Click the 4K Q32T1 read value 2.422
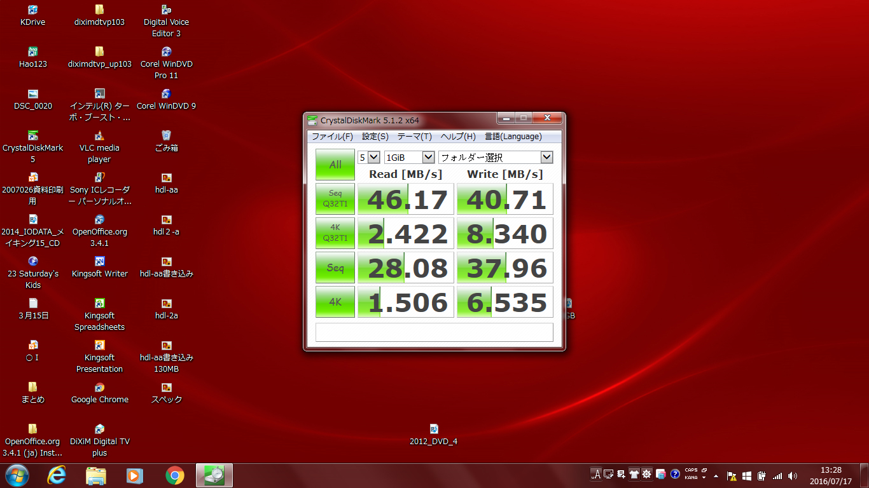The width and height of the screenshot is (869, 488). point(406,233)
